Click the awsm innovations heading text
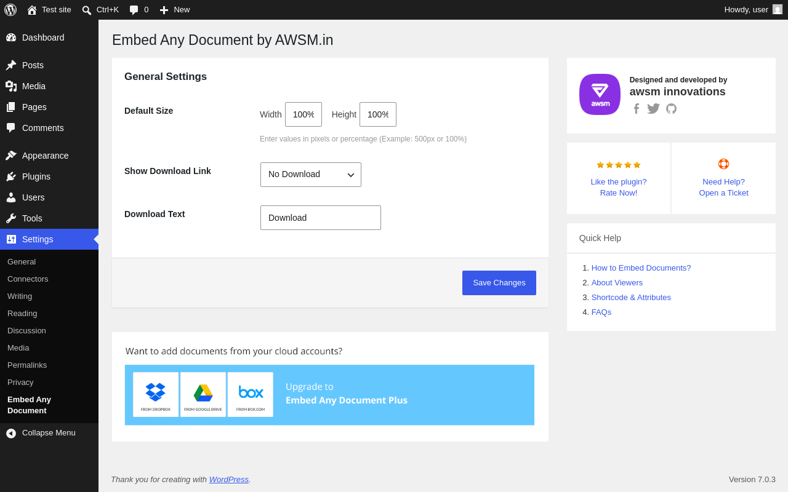 pyautogui.click(x=678, y=92)
